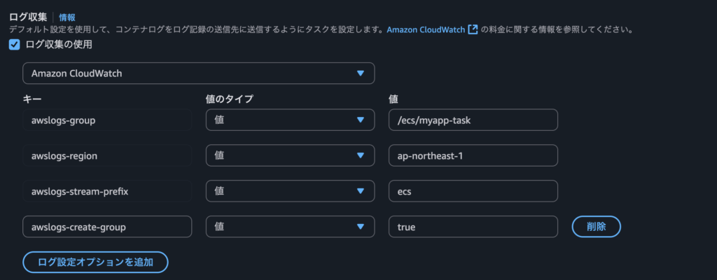Click the external link icon beside Amazon CloudWatch
Image resolution: width=717 pixels, height=280 pixels.
pyautogui.click(x=473, y=29)
